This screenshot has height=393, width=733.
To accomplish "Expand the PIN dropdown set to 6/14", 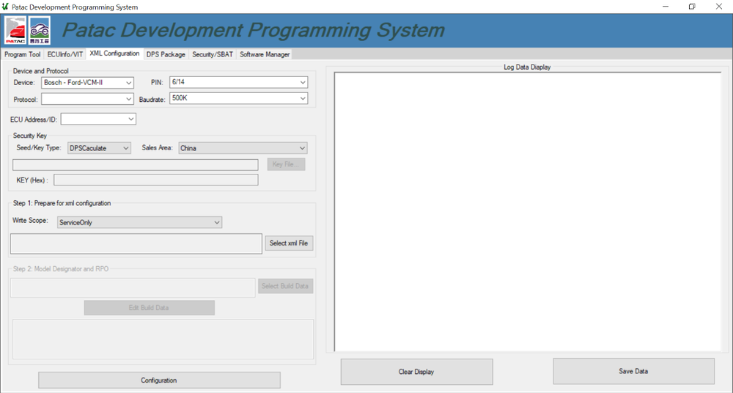I will point(238,82).
